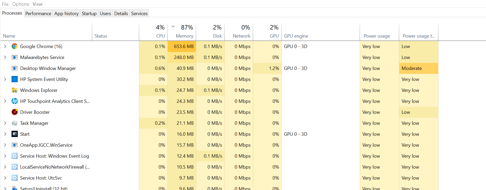
Task: Click Desktop Window Manager 1.2% GPU cell
Action: point(267,68)
